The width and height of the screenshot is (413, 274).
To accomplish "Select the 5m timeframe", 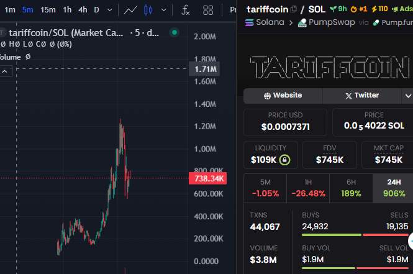I will pos(28,10).
